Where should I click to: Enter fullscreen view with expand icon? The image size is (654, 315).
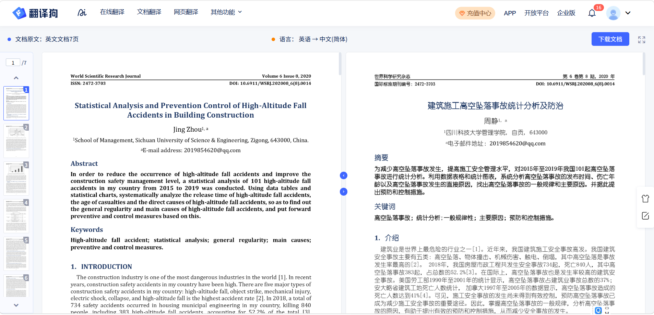coord(641,40)
